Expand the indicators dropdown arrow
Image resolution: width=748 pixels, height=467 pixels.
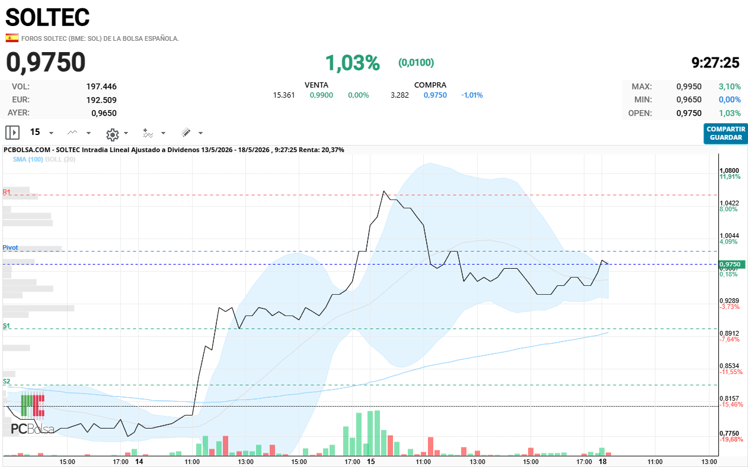point(164,133)
